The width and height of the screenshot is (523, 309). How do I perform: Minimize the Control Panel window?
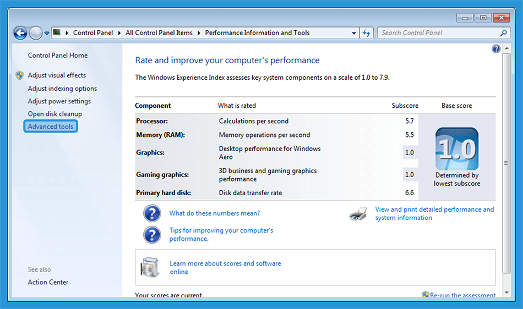pyautogui.click(x=465, y=18)
